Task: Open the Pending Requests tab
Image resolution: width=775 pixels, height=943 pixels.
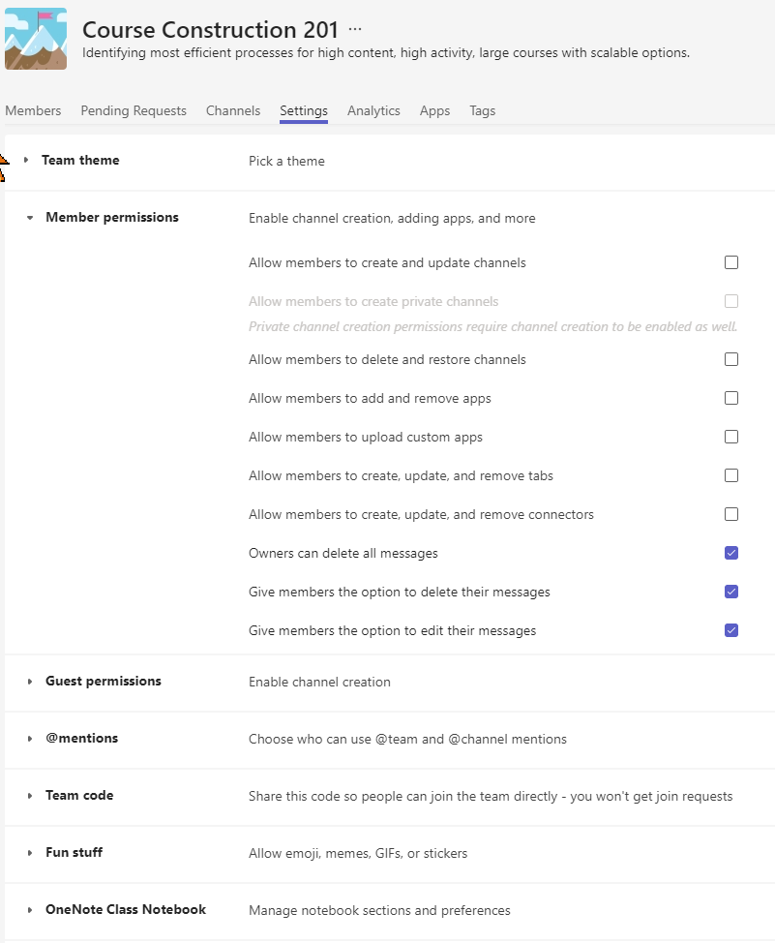Action: tap(134, 110)
